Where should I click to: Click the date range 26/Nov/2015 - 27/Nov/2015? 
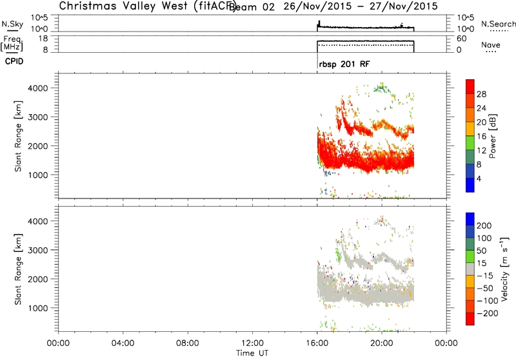coord(361,6)
